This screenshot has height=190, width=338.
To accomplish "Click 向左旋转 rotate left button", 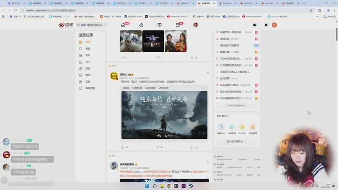I will point(150,88).
